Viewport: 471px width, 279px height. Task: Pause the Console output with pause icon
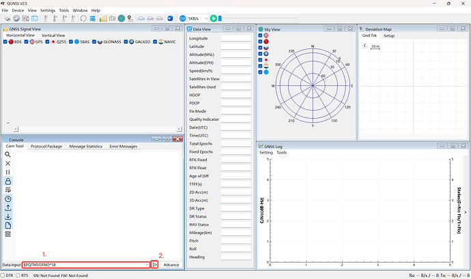point(8,172)
